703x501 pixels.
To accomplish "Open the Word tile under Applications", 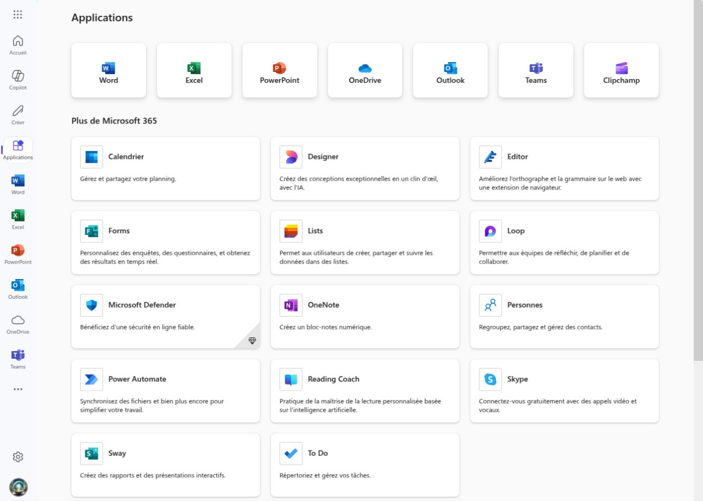I will tap(108, 70).
